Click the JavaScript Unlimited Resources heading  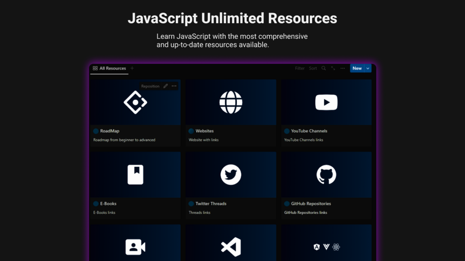232,18
